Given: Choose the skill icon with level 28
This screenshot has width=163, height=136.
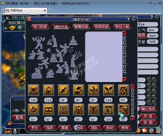Looking at the screenshot, I should (x=64, y=90).
